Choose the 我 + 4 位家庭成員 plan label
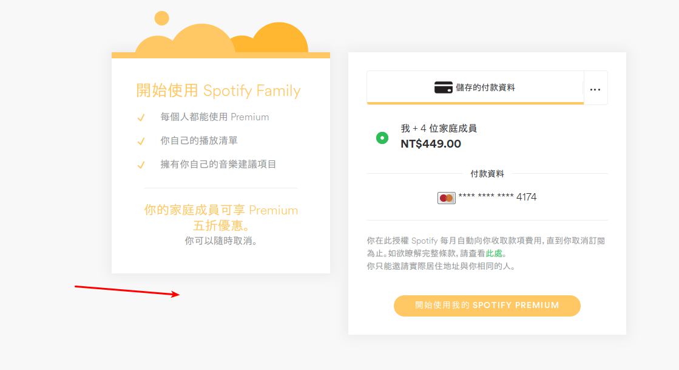Screen dimensions: 679x370 pos(439,129)
